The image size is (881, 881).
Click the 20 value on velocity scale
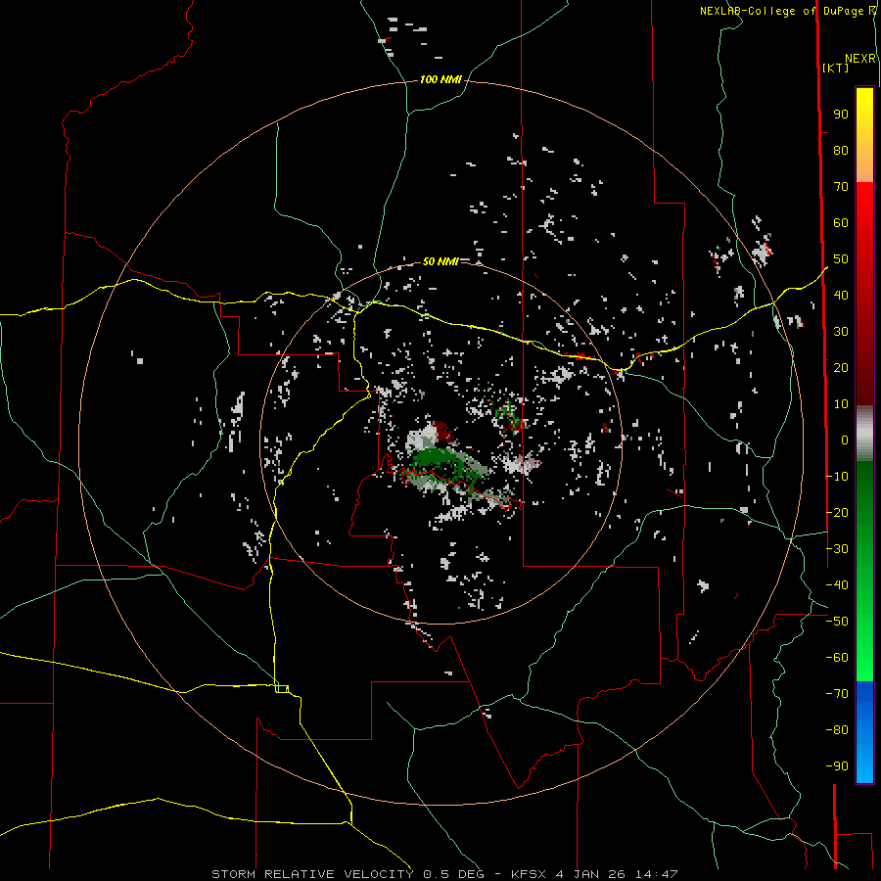[x=841, y=367]
